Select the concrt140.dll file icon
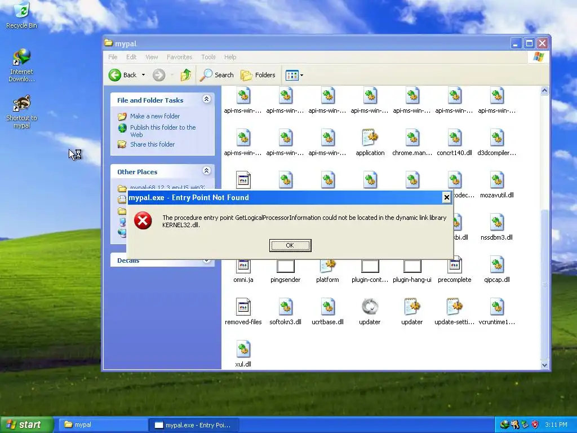This screenshot has height=433, width=577. click(455, 138)
